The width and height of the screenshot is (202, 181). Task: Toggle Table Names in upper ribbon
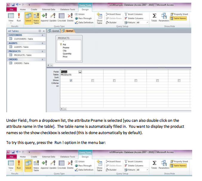[x=178, y=18]
